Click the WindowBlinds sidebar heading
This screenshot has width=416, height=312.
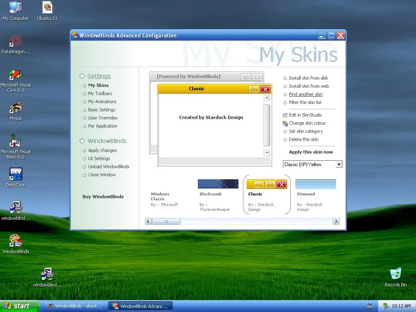[107, 141]
